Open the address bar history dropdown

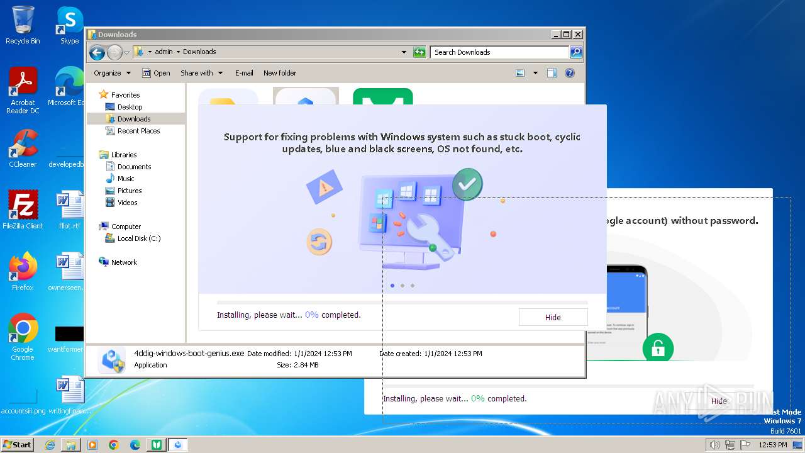coord(404,52)
